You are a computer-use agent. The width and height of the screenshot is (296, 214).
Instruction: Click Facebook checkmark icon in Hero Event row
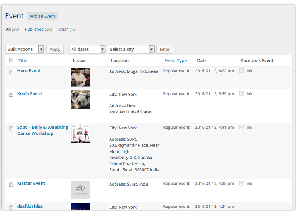[x=241, y=71]
